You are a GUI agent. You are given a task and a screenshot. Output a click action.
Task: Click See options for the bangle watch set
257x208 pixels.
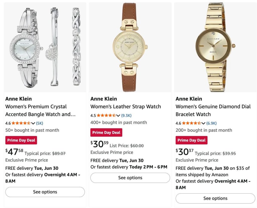(x=45, y=192)
